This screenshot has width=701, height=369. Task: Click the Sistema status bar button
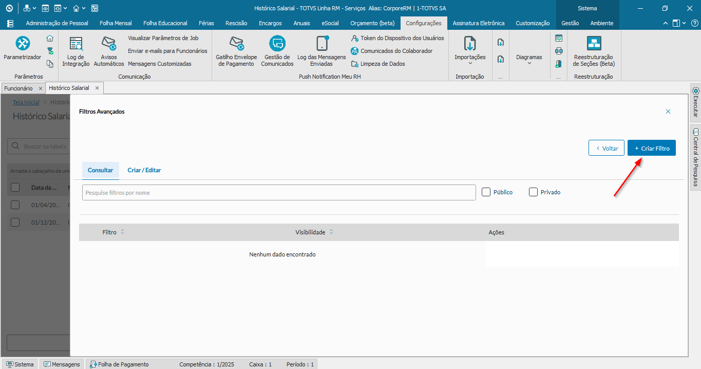tap(20, 364)
